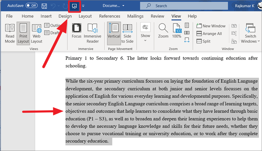Image resolution: width=262 pixels, height=151 pixels.
Task: Click View Side by Side icon
Action: point(234,26)
